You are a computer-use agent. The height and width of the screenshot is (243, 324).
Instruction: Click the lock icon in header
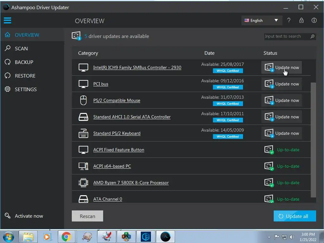[301, 20]
